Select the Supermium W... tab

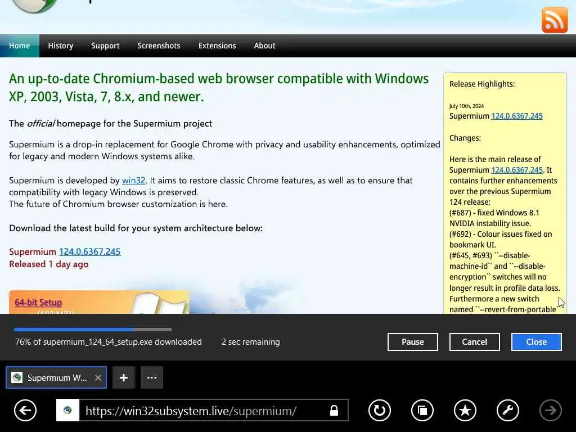point(56,377)
